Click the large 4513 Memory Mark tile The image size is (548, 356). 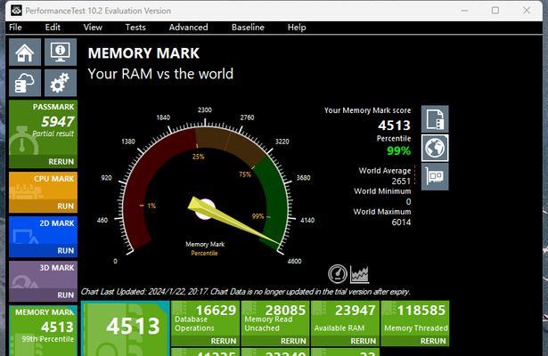126,328
